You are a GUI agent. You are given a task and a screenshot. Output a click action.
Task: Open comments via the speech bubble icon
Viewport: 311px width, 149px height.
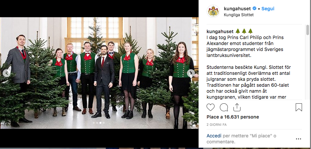(224, 107)
